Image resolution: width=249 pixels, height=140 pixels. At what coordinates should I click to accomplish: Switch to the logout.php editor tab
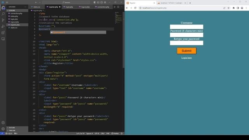[85, 7]
